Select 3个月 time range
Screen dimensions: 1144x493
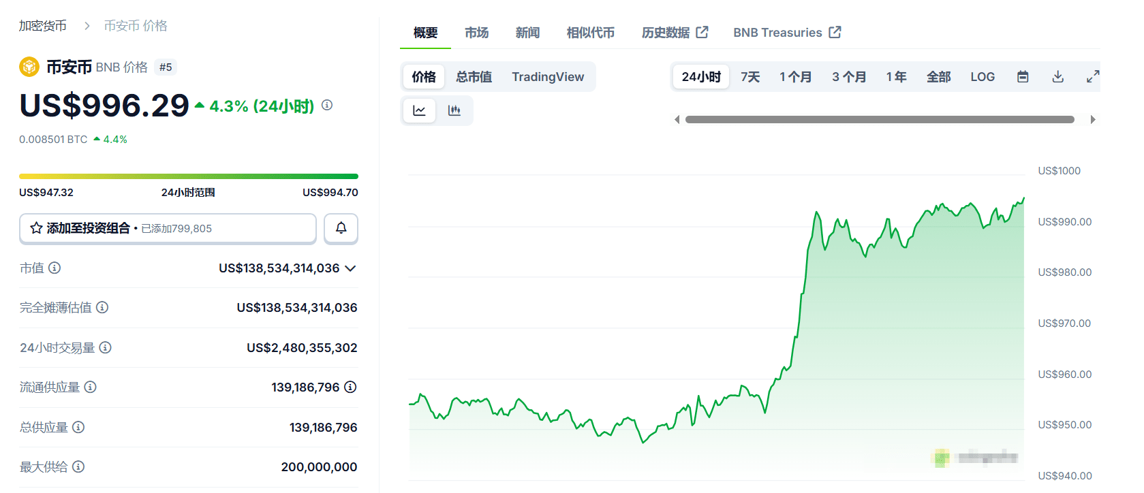pos(849,77)
